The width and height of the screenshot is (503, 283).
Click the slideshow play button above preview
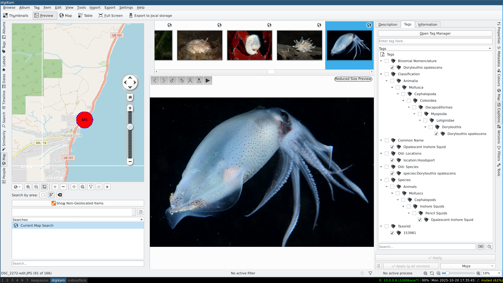coord(208,81)
